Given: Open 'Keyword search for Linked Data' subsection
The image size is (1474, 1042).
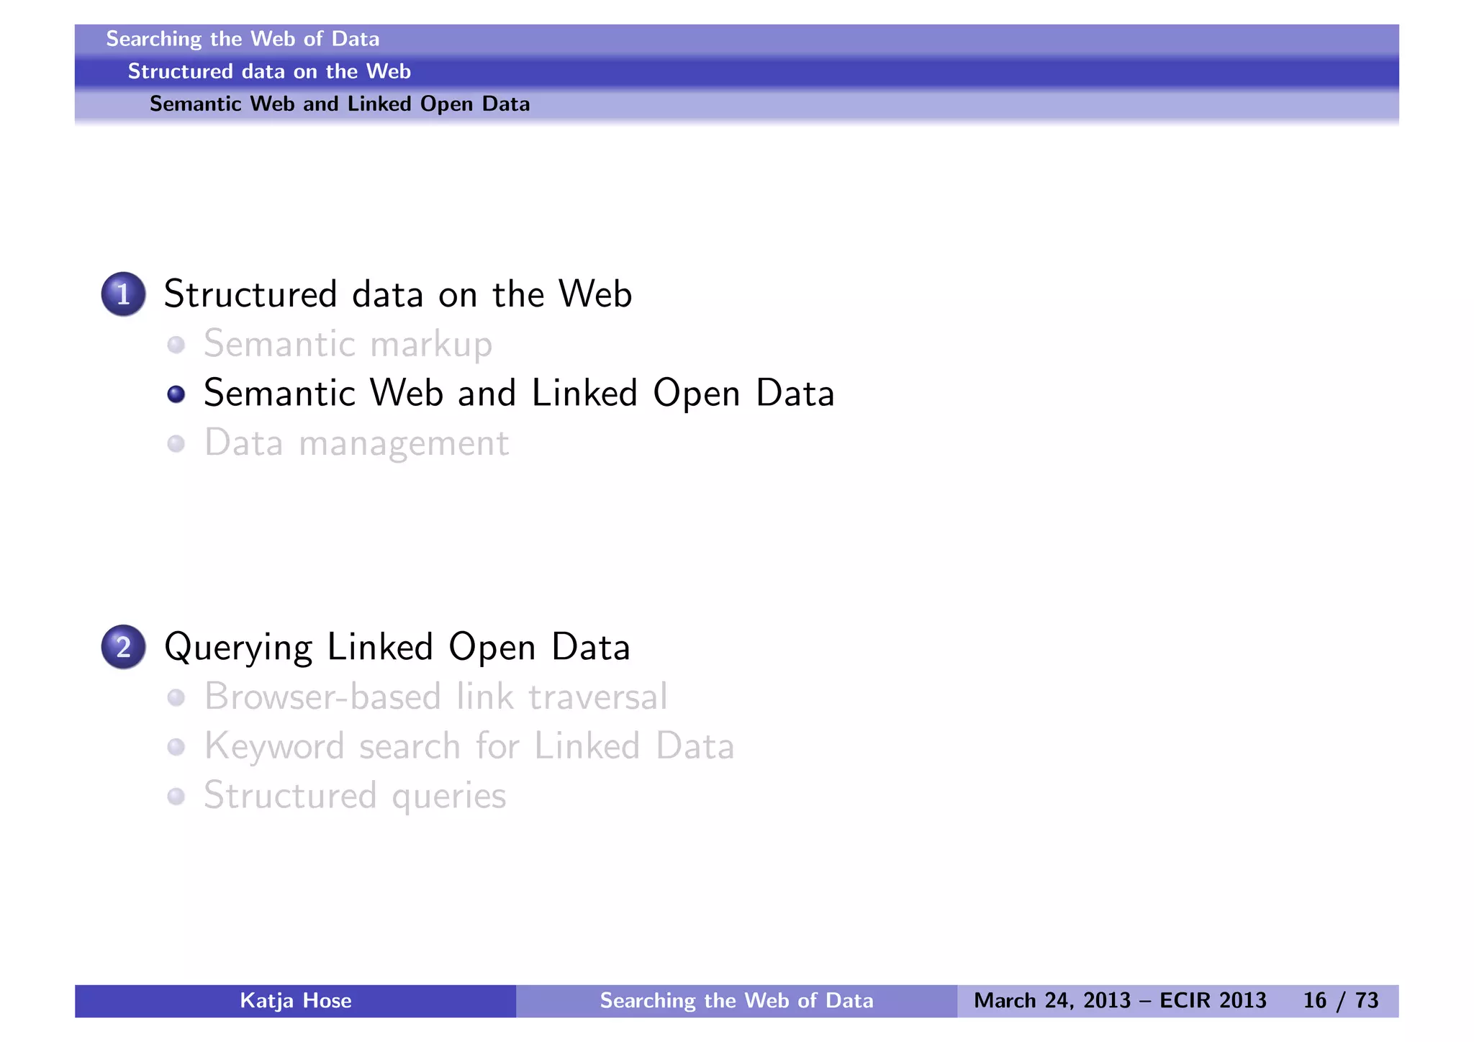Looking at the screenshot, I should (x=469, y=746).
